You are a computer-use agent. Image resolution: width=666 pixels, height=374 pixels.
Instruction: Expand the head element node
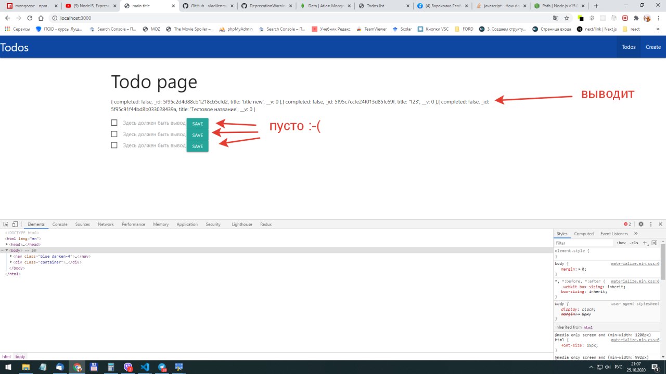pos(7,244)
